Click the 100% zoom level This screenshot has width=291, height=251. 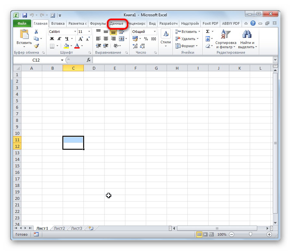tap(222, 234)
